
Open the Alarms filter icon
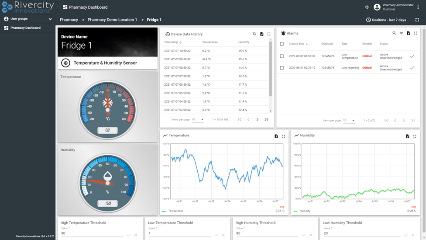click(x=401, y=33)
